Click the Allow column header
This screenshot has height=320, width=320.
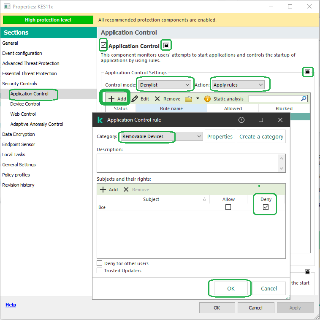coord(228,199)
